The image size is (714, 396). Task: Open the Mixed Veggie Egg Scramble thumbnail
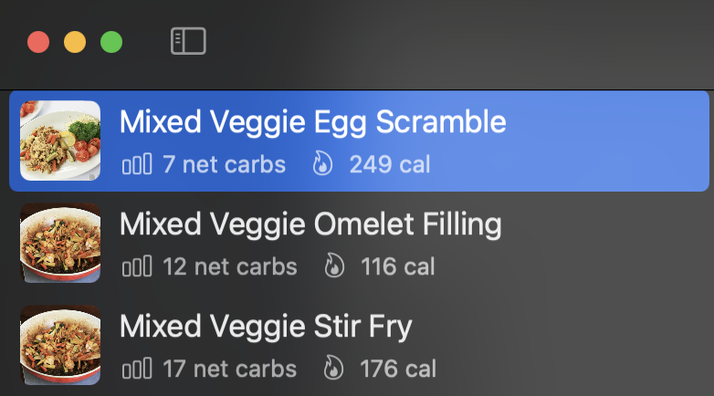(x=60, y=141)
